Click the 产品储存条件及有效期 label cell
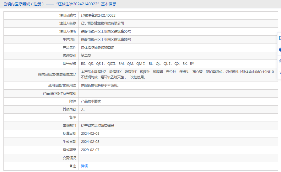Screen dimensions: 281x172 [41, 93]
